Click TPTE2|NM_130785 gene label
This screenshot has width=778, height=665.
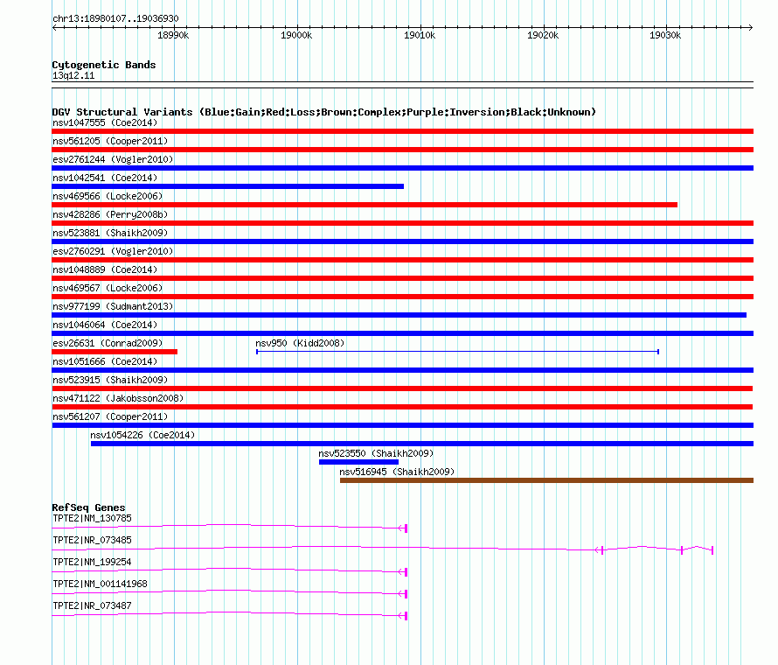point(92,519)
